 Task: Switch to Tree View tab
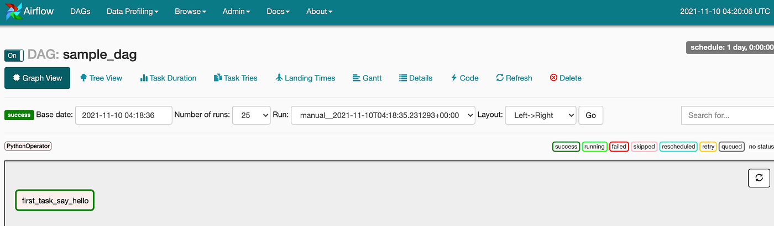101,78
